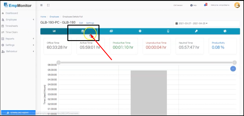The image size is (244, 116).
Task: Expand the Behaviour sidebar menu
Action: [x=18, y=51]
